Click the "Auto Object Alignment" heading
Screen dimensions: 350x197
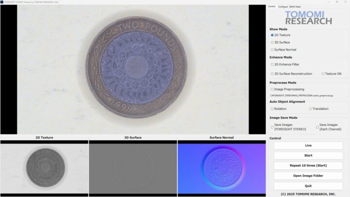tap(287, 102)
